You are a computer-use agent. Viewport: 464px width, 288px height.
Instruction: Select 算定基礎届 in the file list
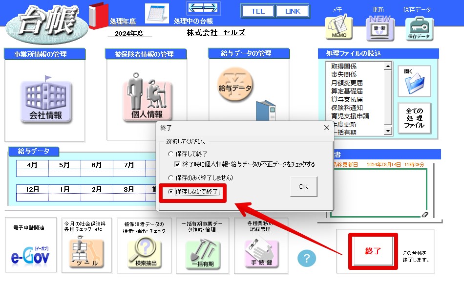click(x=347, y=91)
